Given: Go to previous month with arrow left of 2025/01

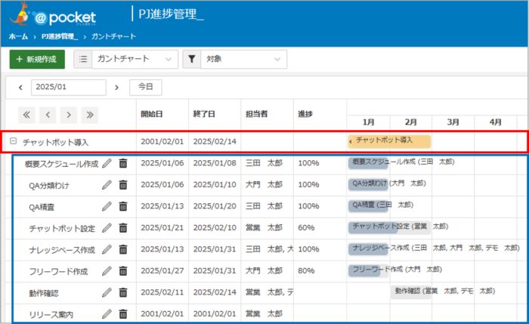Looking at the screenshot, I should [x=20, y=88].
